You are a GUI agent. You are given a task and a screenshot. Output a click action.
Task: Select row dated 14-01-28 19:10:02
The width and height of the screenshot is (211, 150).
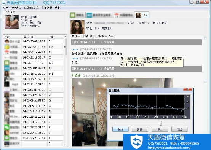[34, 116]
